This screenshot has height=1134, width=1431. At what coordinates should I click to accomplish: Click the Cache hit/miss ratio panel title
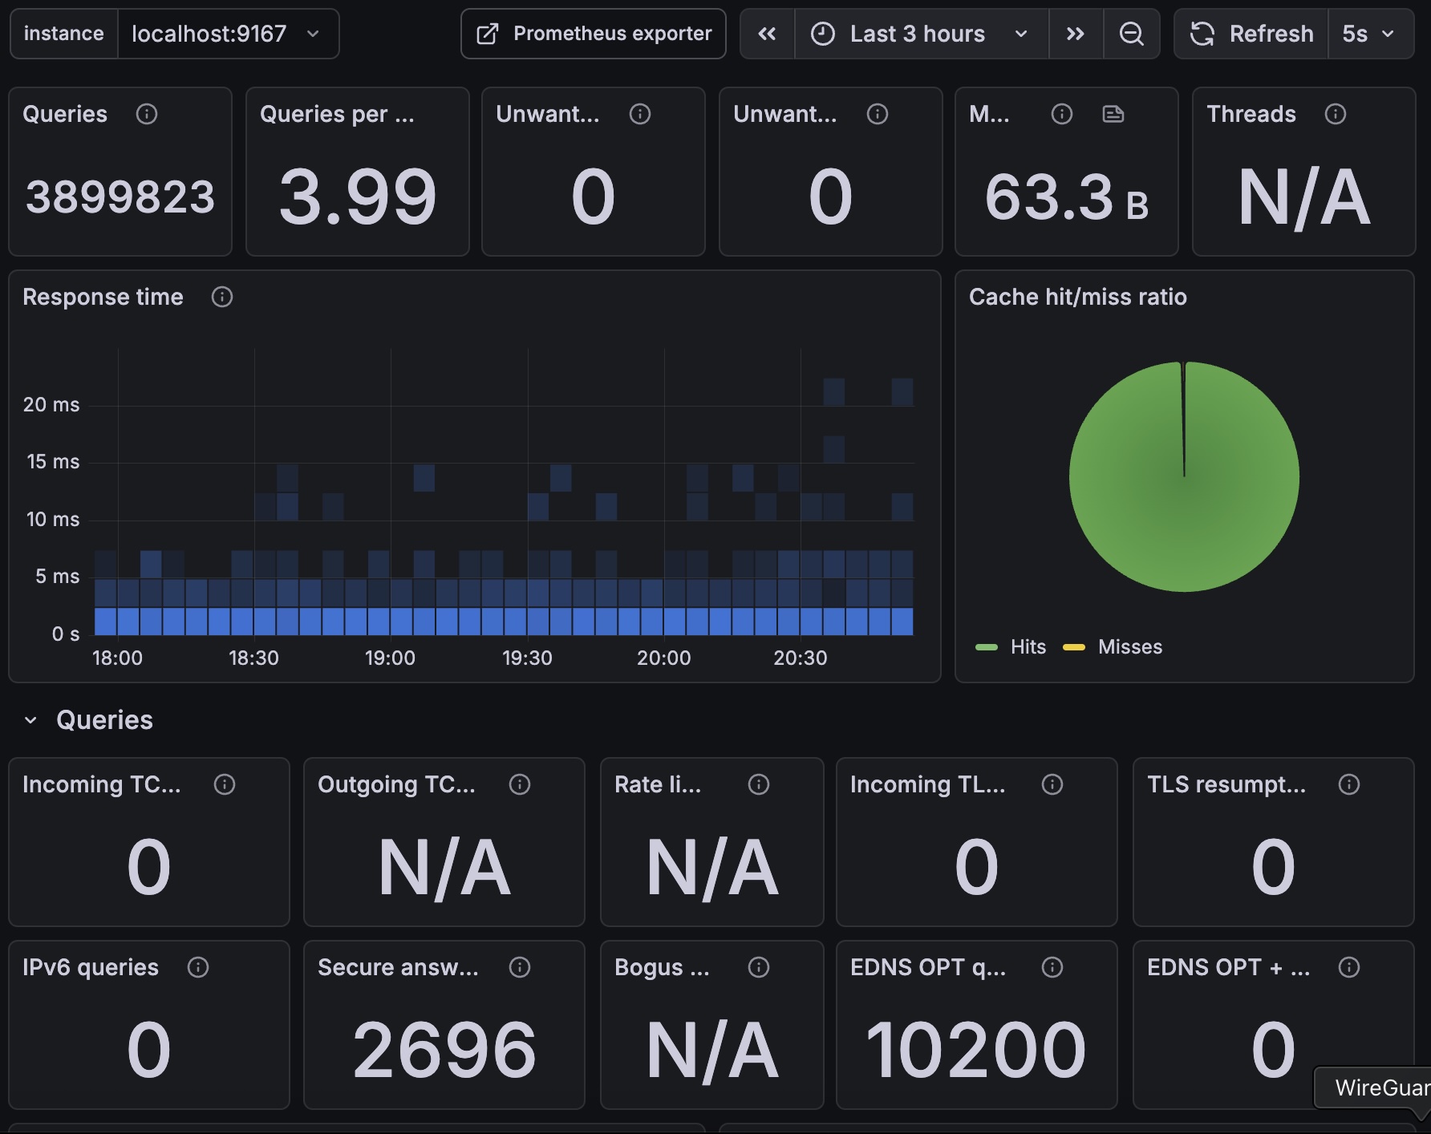pos(1077,297)
